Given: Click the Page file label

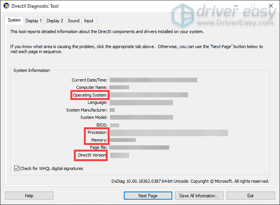Looking at the screenshot, I should click(x=99, y=147).
